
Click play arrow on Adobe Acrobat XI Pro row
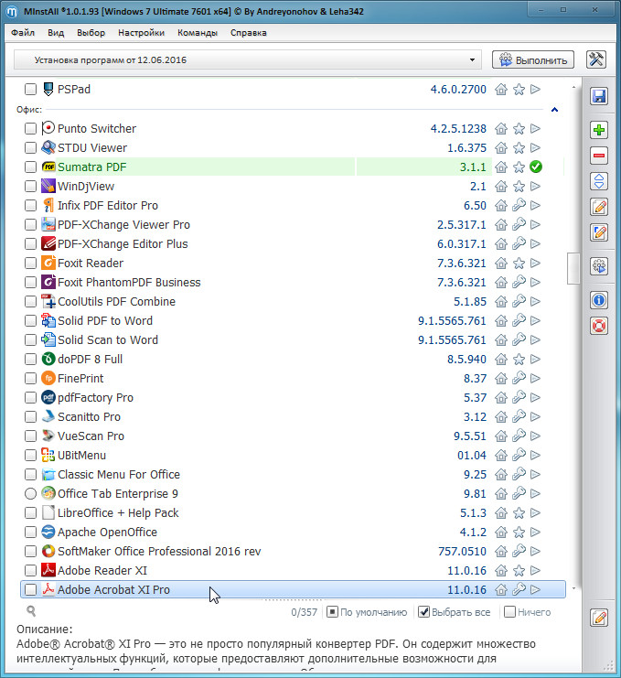tap(535, 589)
